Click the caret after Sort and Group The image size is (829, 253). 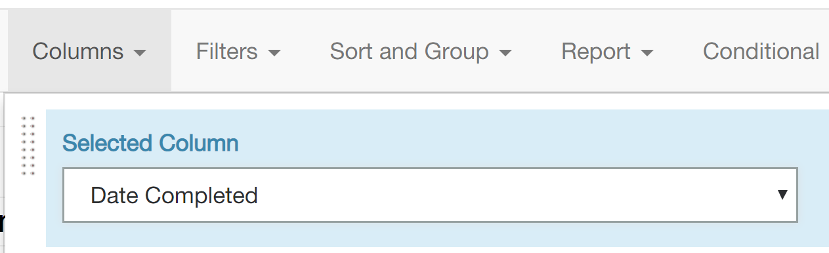[505, 53]
